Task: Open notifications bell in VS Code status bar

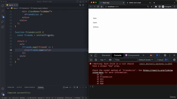Action: tap(86, 98)
